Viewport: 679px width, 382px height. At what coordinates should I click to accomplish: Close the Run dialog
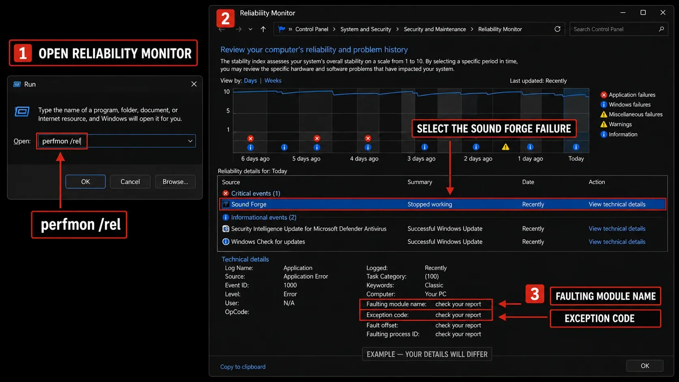[194, 84]
